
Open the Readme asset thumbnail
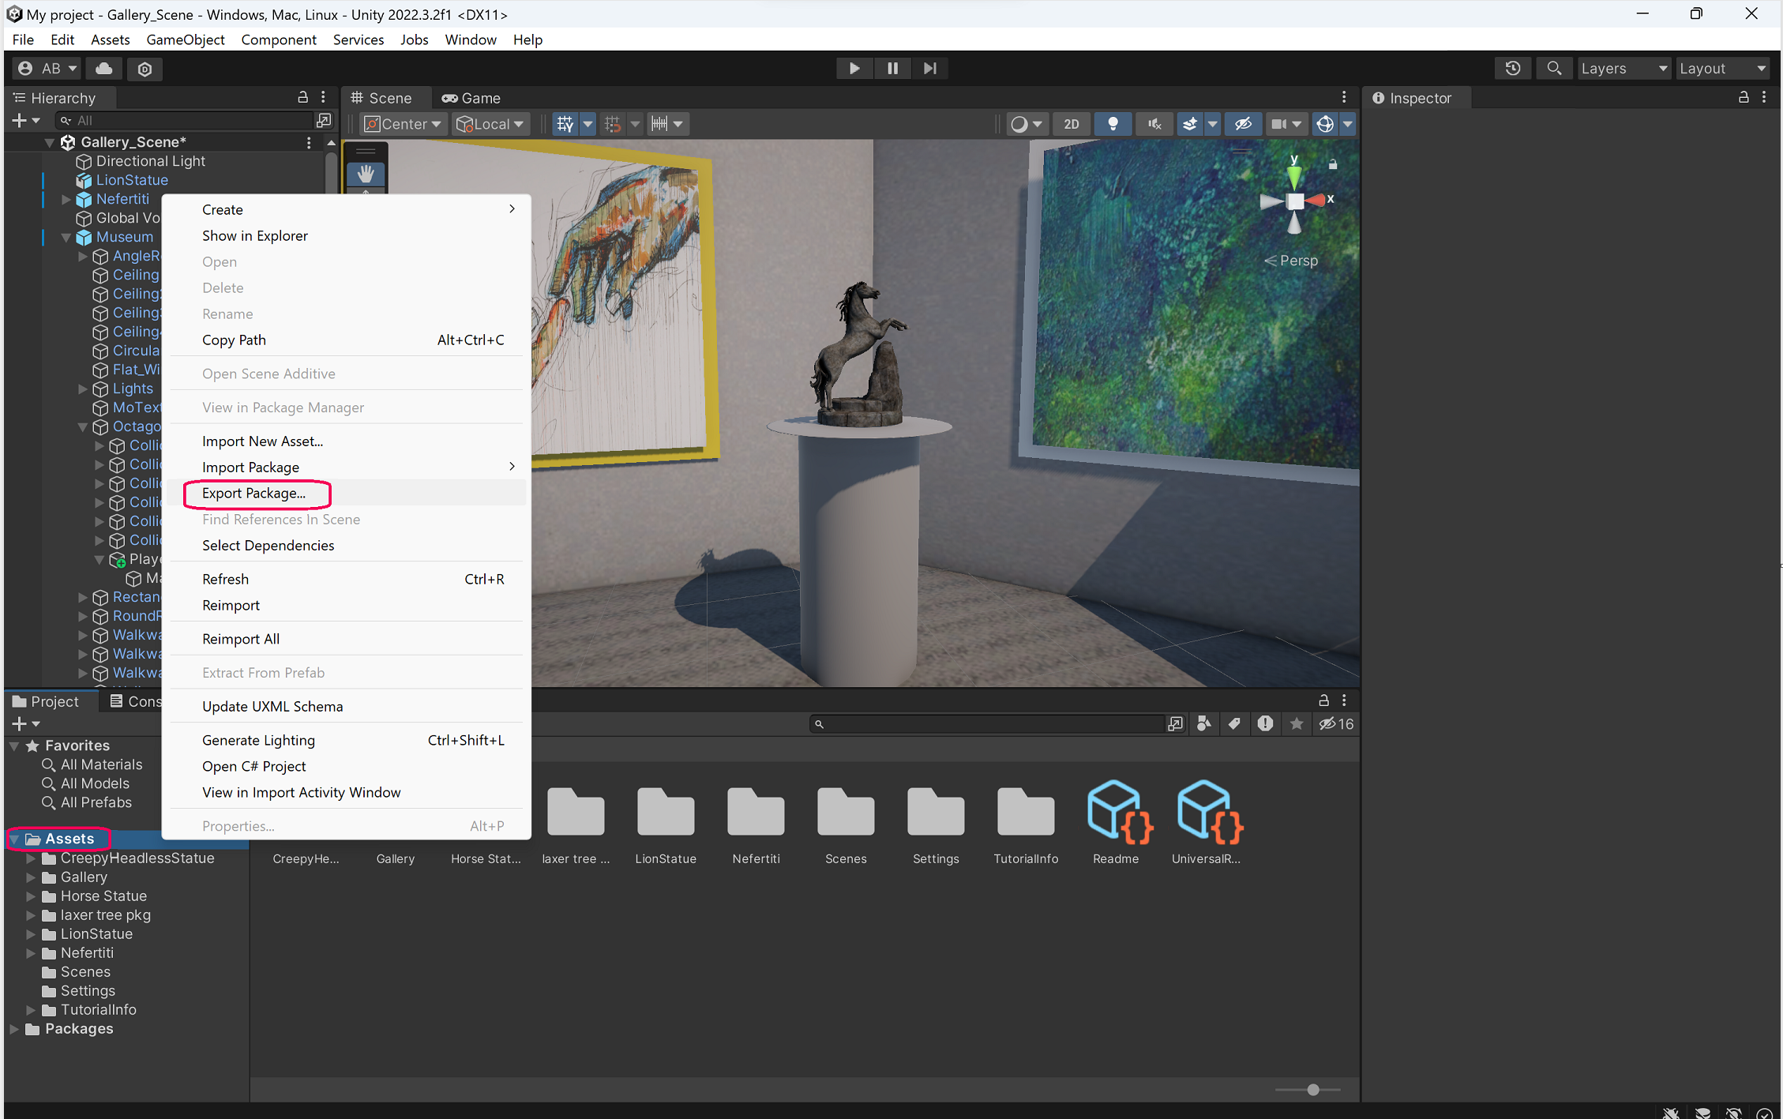[x=1115, y=813]
